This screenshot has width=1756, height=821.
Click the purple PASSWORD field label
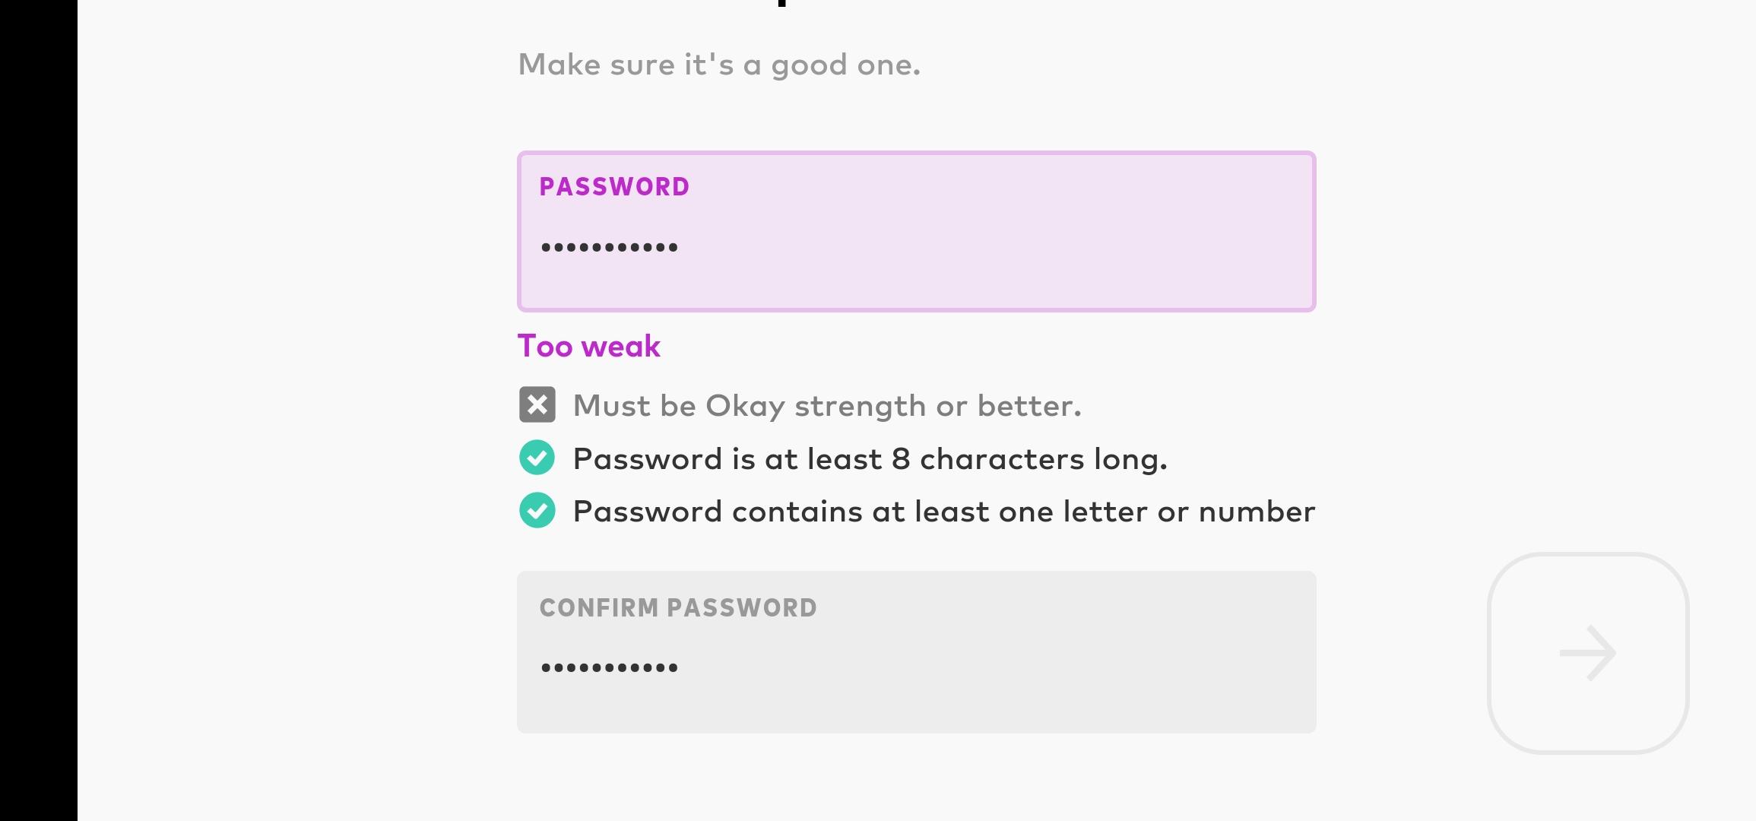click(614, 187)
